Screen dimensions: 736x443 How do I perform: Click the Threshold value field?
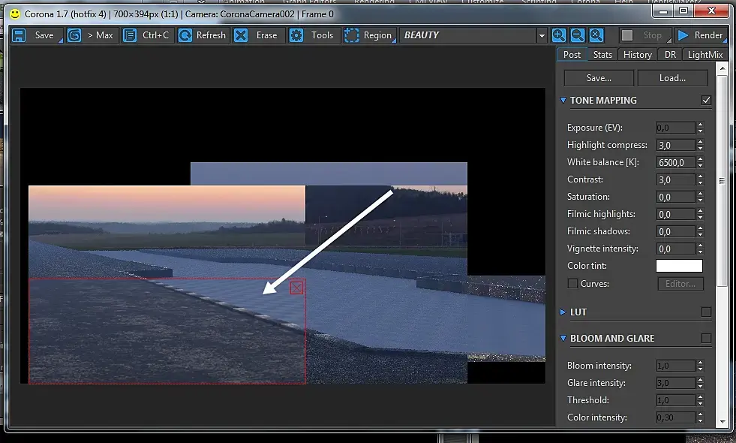coord(675,400)
